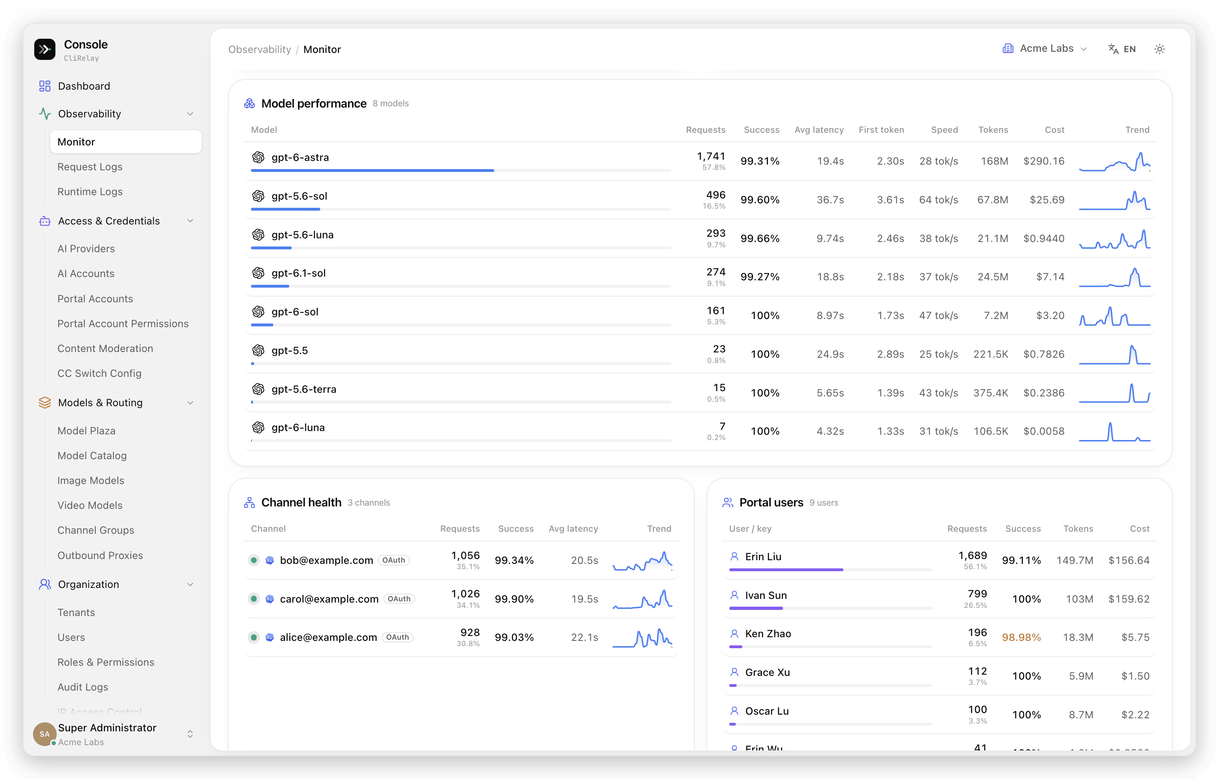1219x779 pixels.
Task: Click the gpt-6-astra model logo icon
Action: pyautogui.click(x=258, y=157)
